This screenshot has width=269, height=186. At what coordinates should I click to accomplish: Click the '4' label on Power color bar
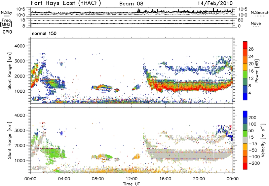(x=249, y=93)
